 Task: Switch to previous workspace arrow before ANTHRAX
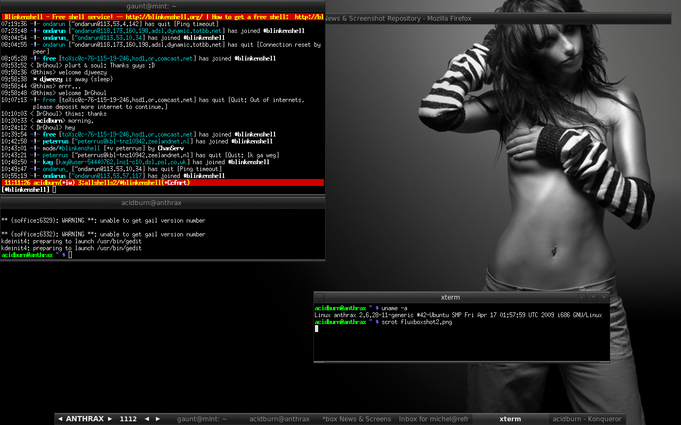[x=60, y=419]
